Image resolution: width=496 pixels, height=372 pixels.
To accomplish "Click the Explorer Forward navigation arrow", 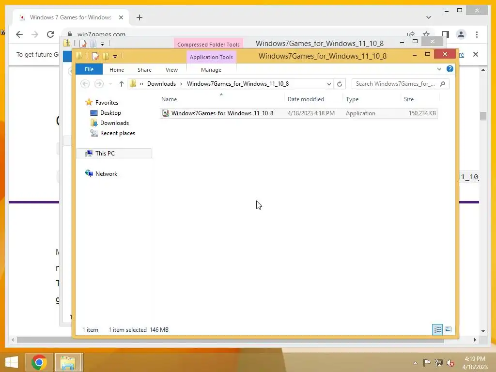I will coord(99,83).
